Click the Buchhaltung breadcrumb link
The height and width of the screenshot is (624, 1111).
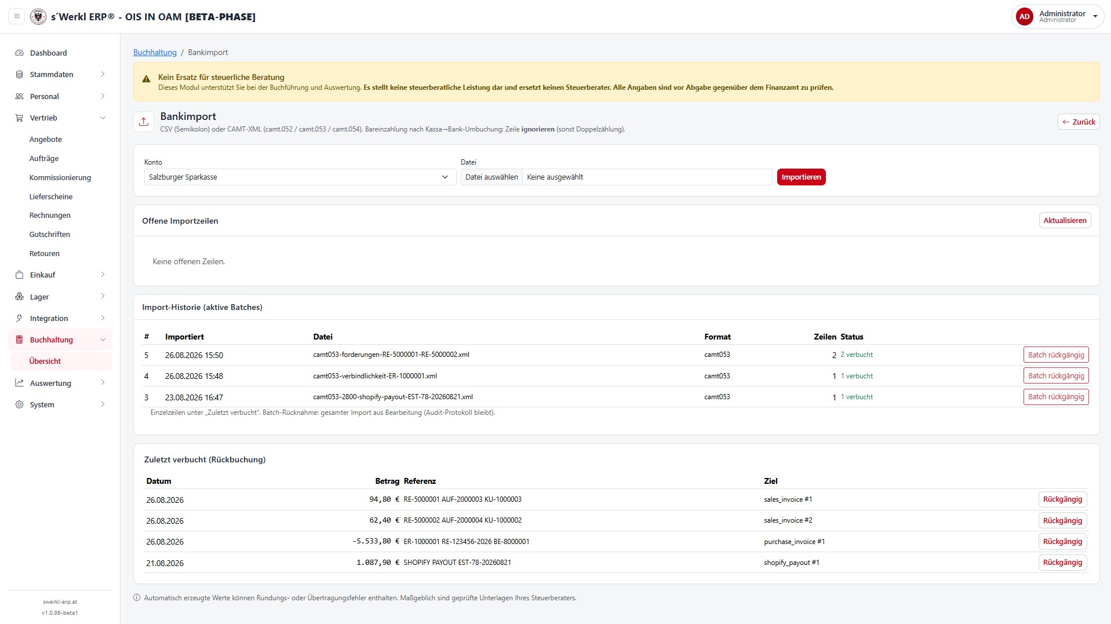155,52
